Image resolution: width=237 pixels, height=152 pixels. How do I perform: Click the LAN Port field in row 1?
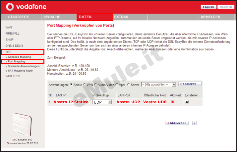128,102
